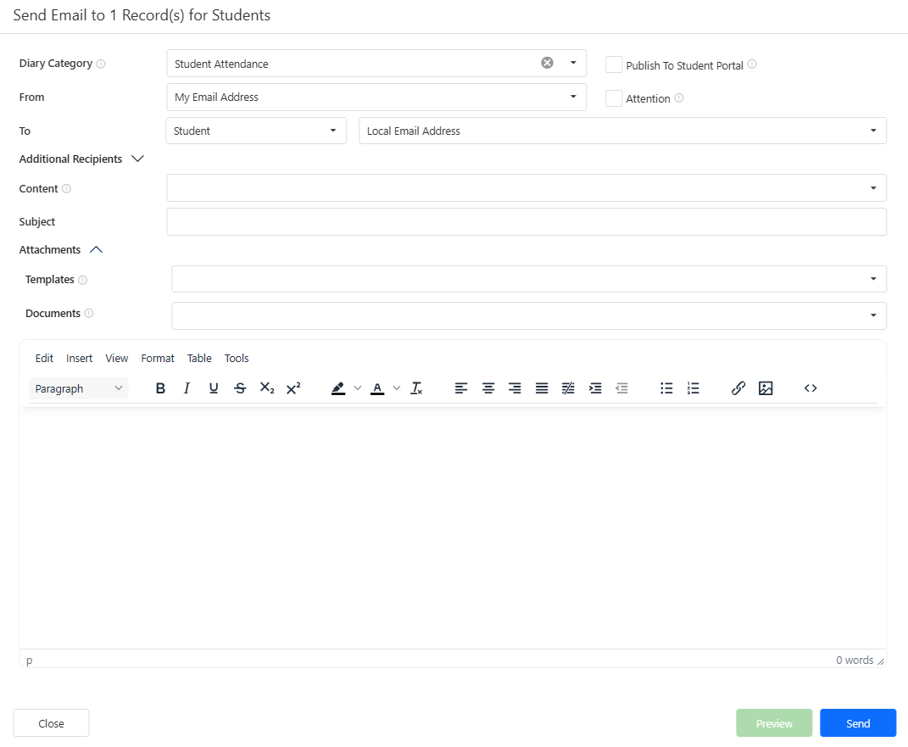
Task: Enable Publish To Student Portal checkbox
Action: [614, 65]
